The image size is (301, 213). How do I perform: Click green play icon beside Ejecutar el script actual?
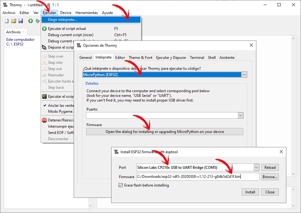pyautogui.click(x=44, y=29)
